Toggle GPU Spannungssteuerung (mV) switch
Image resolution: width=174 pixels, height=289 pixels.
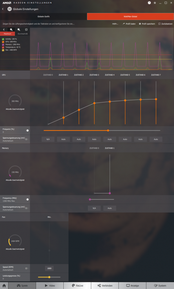(27, 139)
